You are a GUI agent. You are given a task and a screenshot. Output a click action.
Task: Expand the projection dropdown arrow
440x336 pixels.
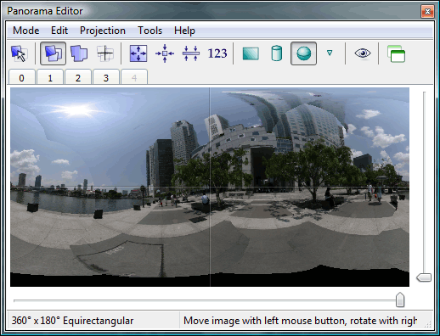tap(330, 53)
